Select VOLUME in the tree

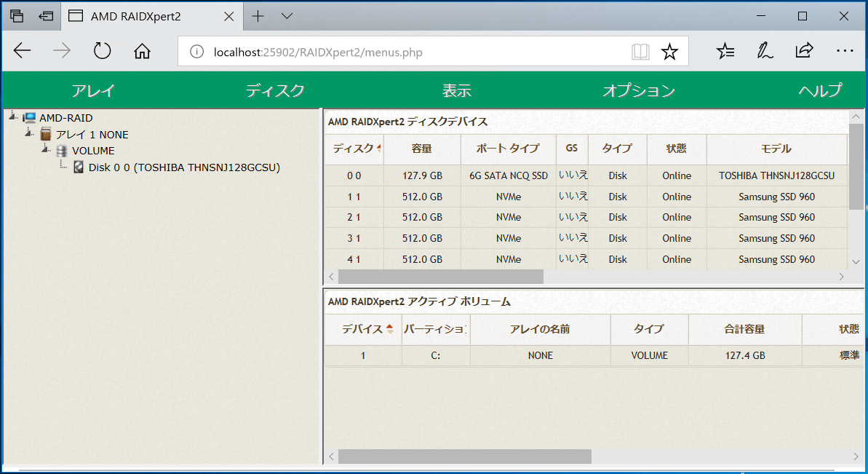(94, 151)
